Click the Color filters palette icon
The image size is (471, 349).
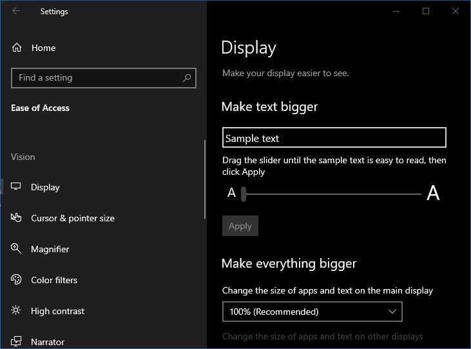[17, 280]
